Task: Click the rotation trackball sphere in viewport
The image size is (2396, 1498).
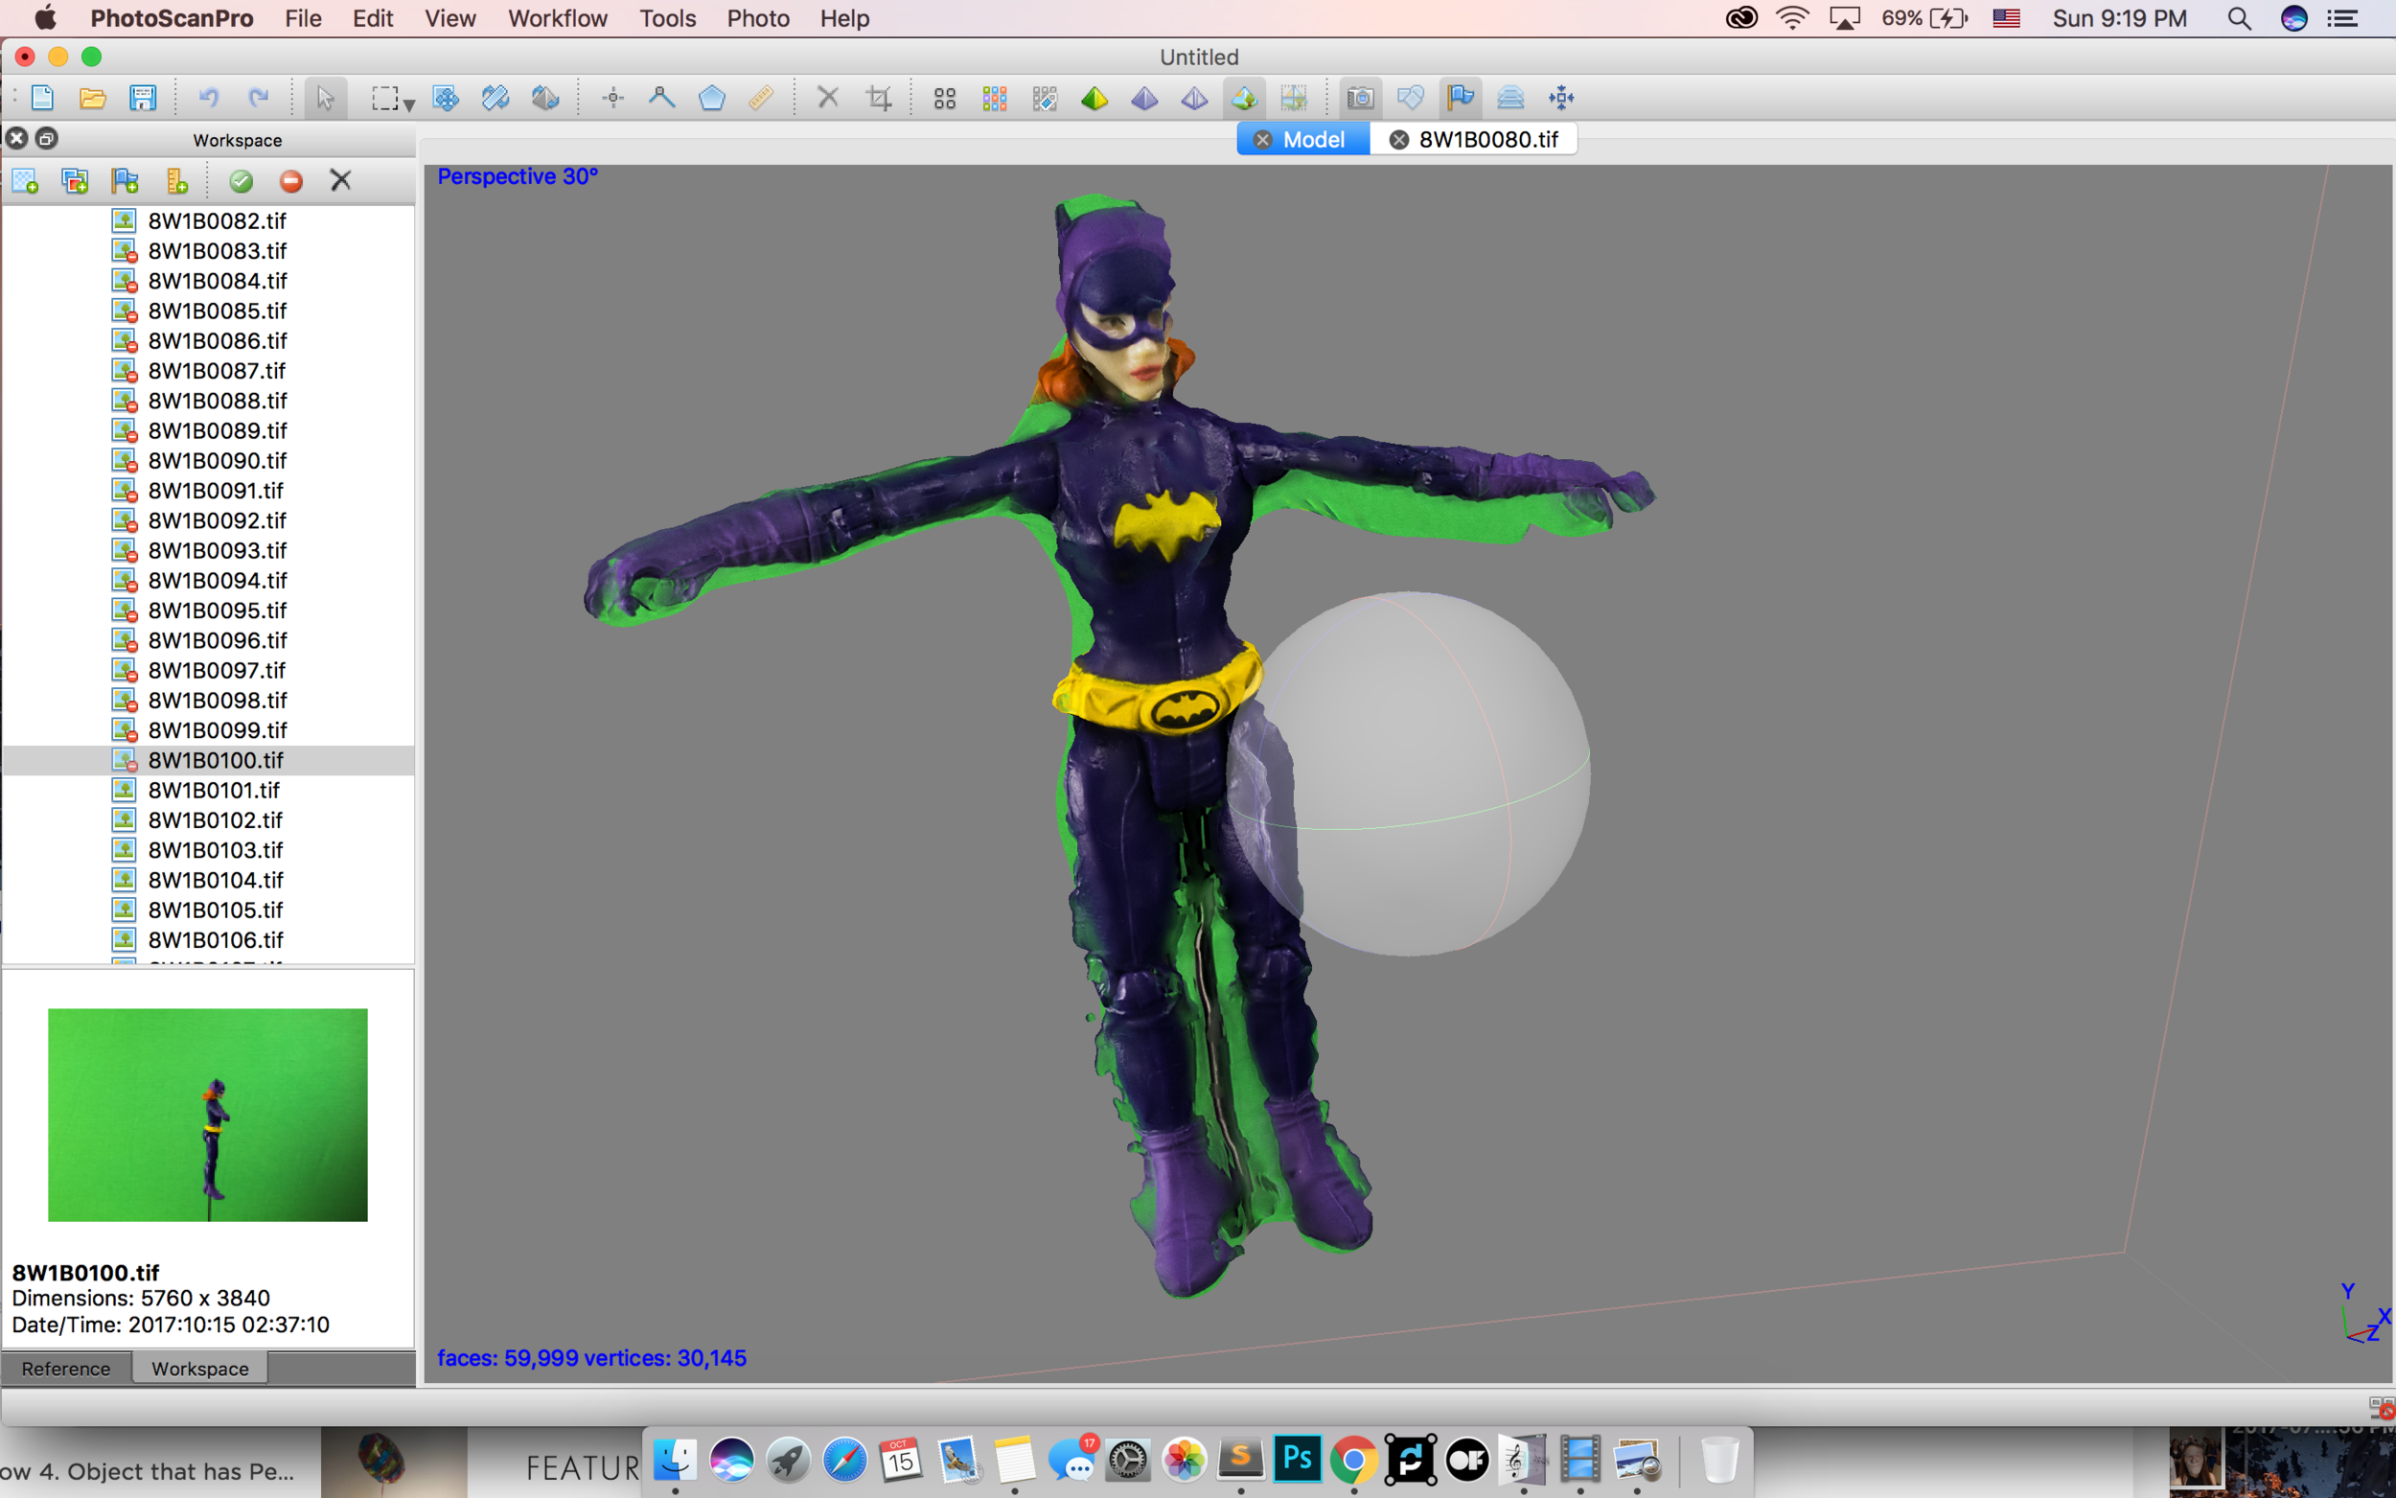Action: [1409, 773]
